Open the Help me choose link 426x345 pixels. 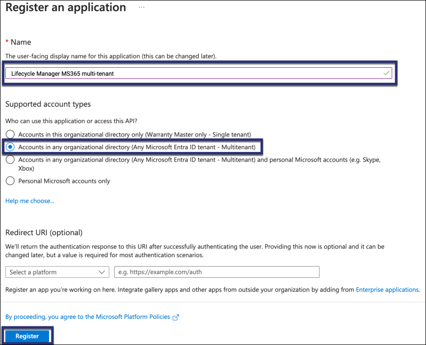[x=30, y=200]
